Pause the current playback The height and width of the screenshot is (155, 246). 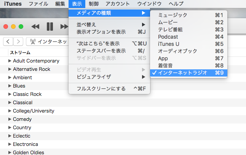click(50, 27)
